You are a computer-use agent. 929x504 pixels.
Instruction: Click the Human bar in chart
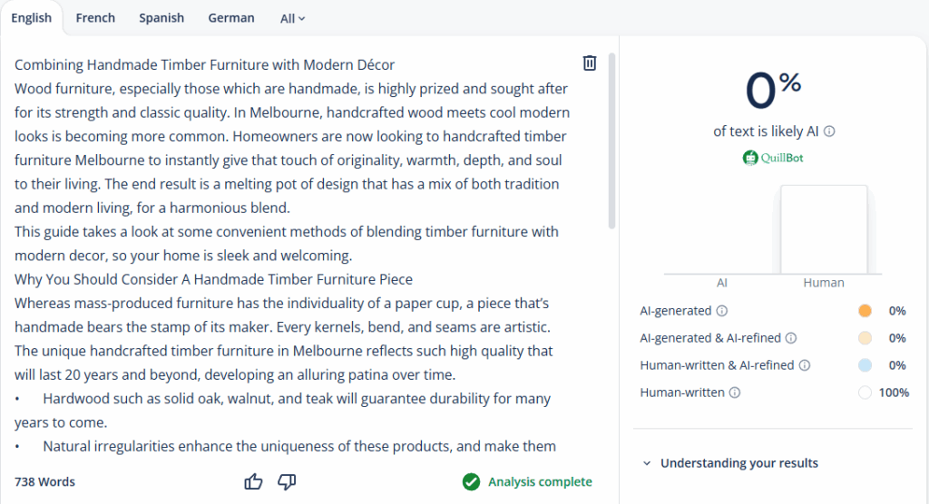[x=824, y=229]
